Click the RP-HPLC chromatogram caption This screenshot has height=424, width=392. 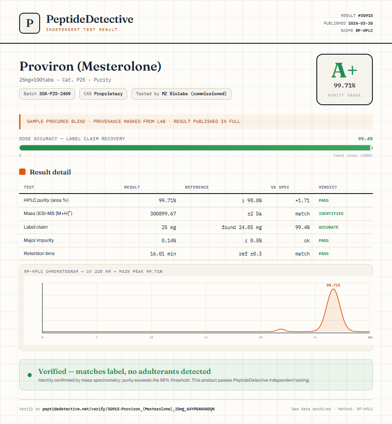pyautogui.click(x=93, y=271)
